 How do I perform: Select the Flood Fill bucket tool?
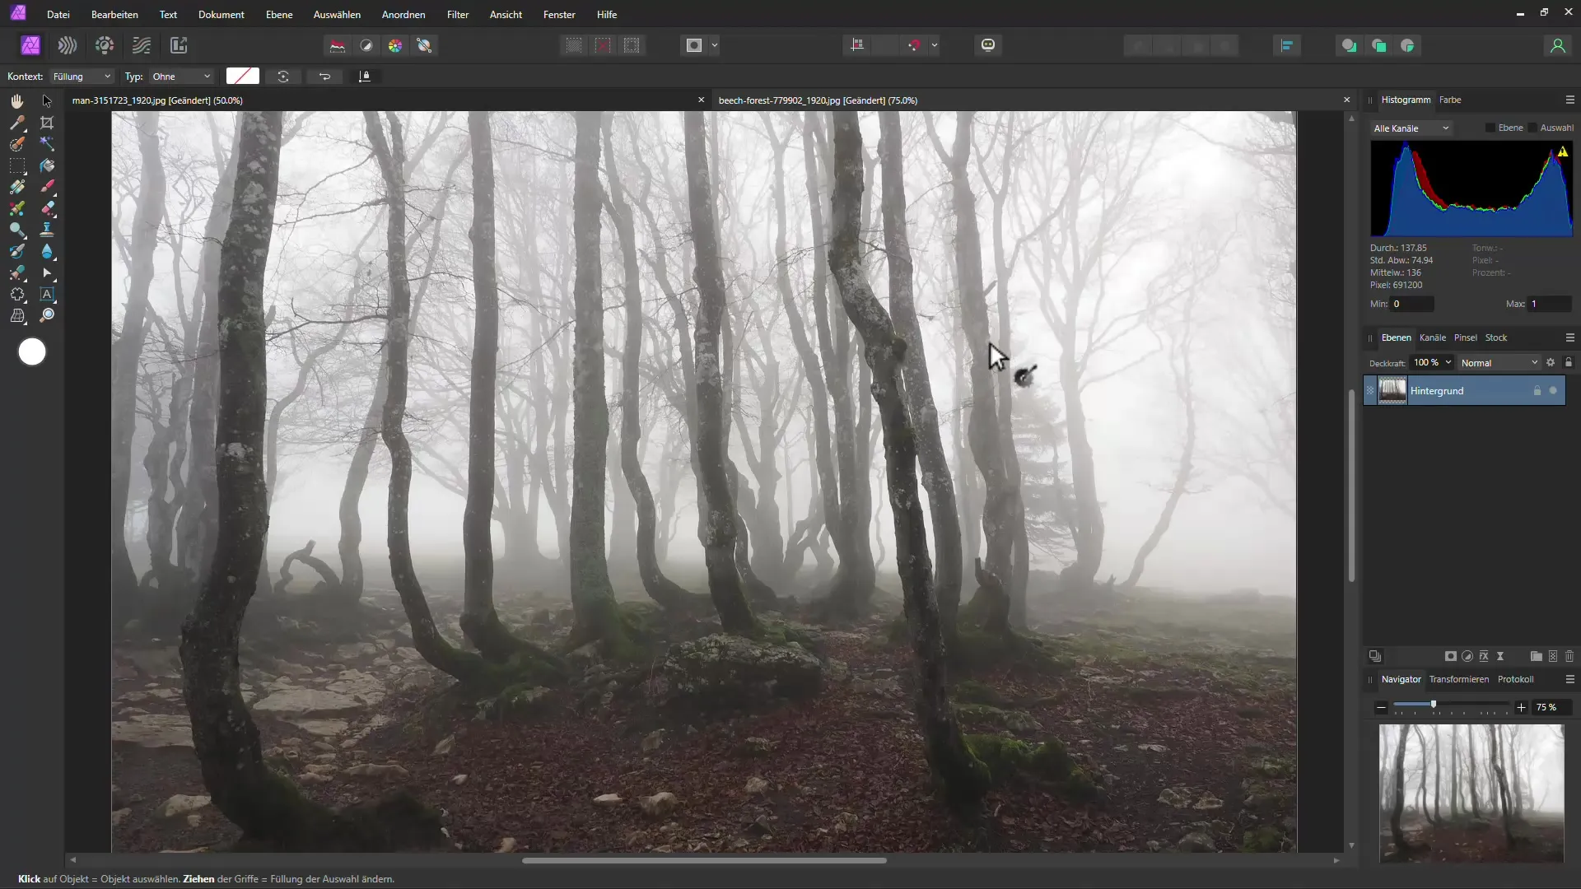pyautogui.click(x=47, y=165)
